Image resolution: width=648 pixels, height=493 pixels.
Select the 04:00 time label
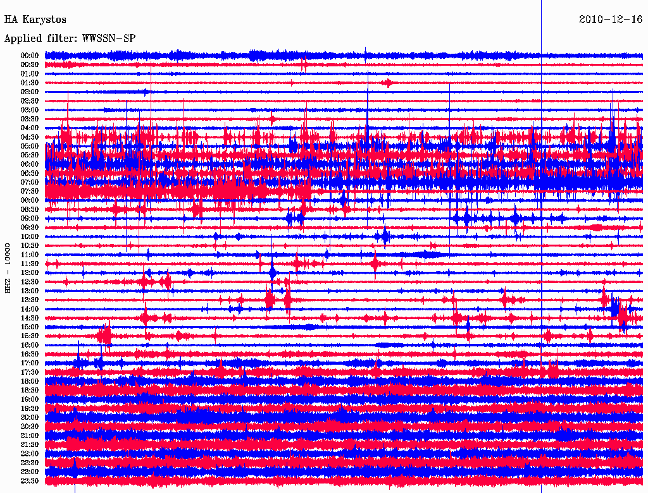29,128
